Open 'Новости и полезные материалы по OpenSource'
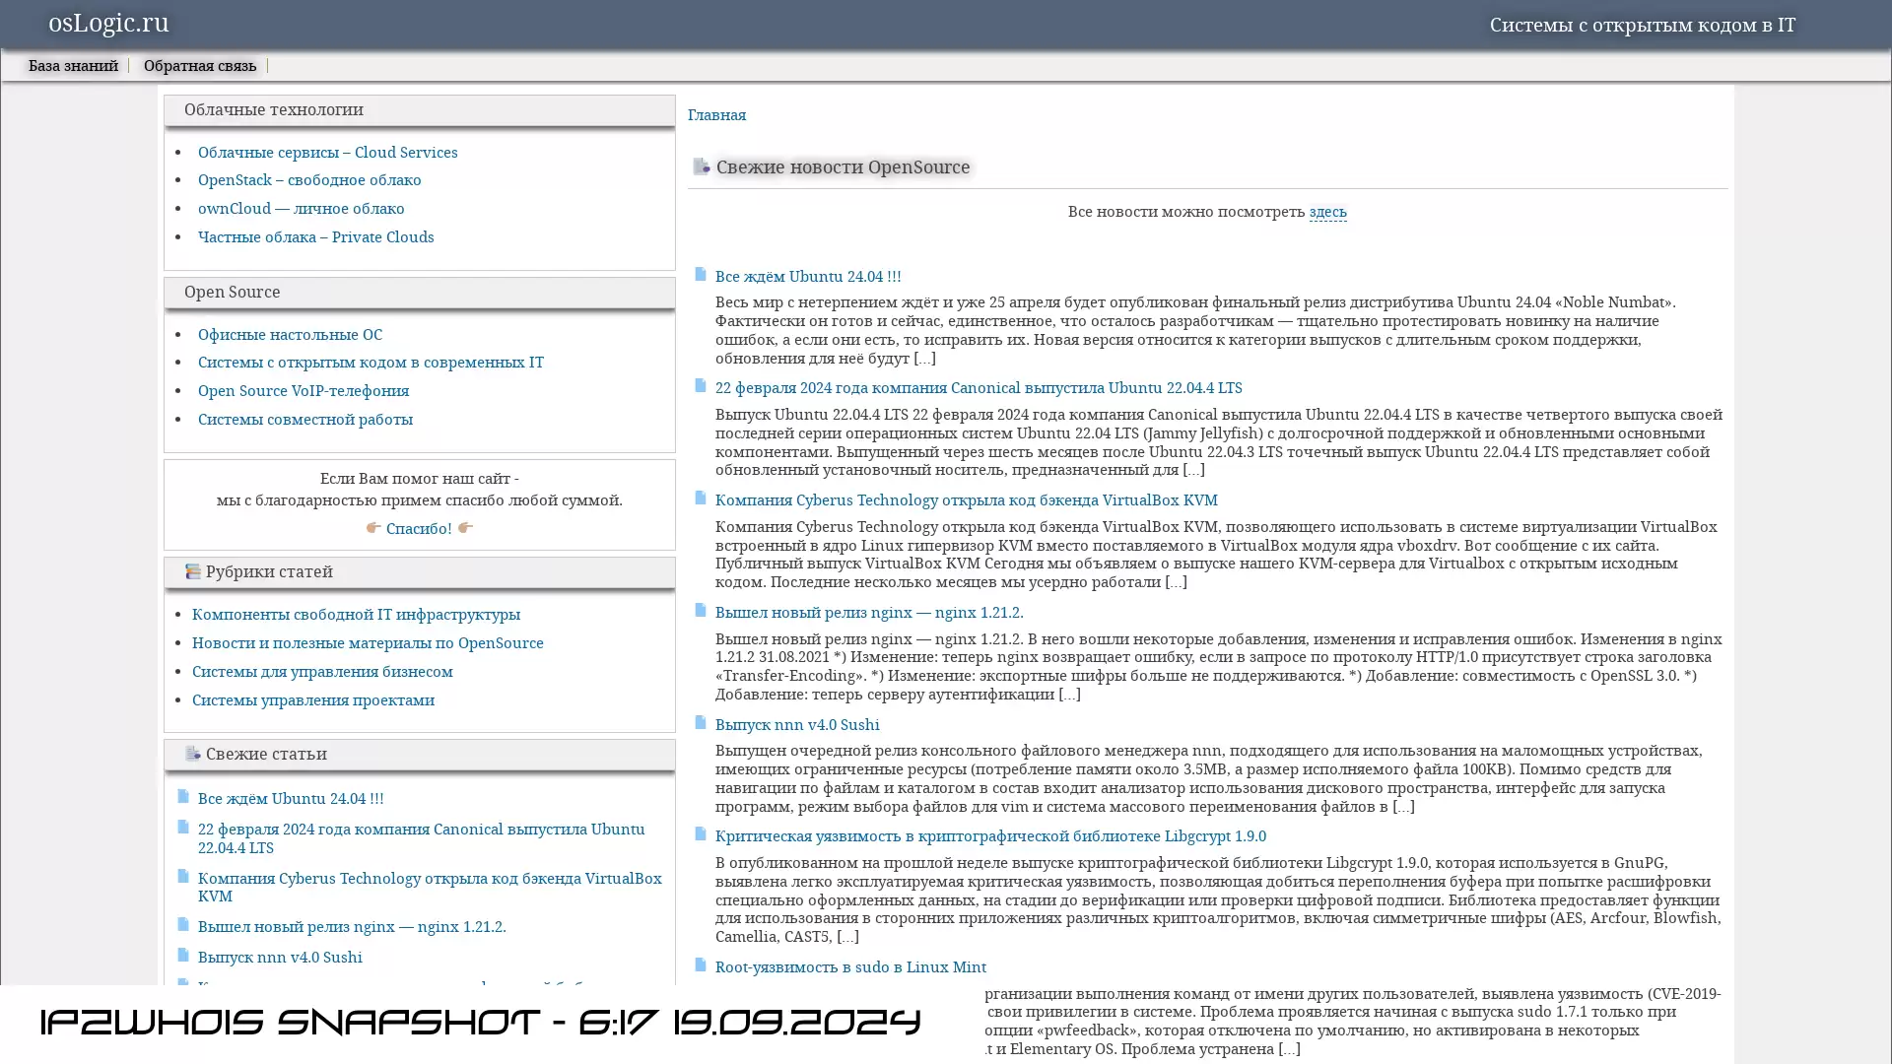The height and width of the screenshot is (1064, 1892). click(x=368, y=643)
